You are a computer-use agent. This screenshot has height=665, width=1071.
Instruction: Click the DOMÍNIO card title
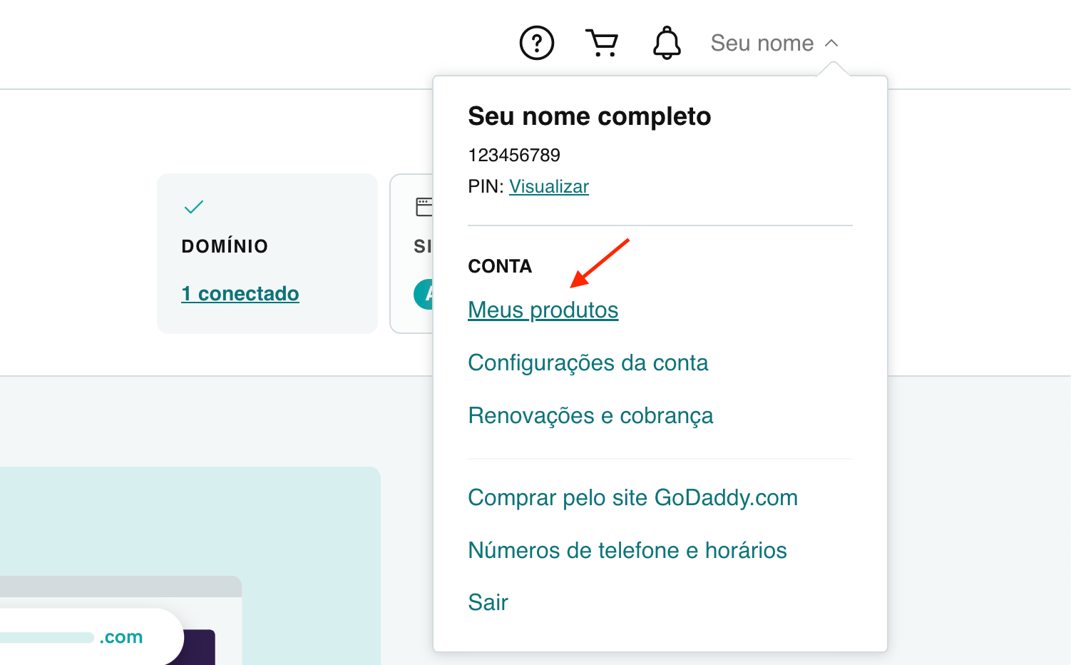[x=225, y=246]
